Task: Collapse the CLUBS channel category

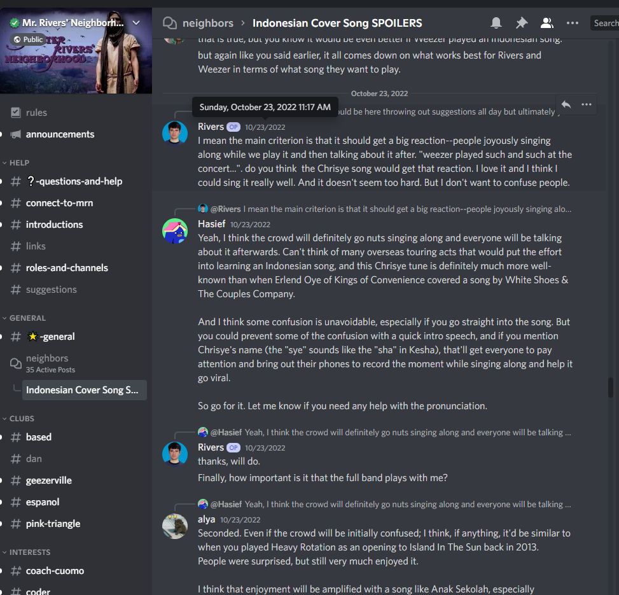Action: [18, 419]
